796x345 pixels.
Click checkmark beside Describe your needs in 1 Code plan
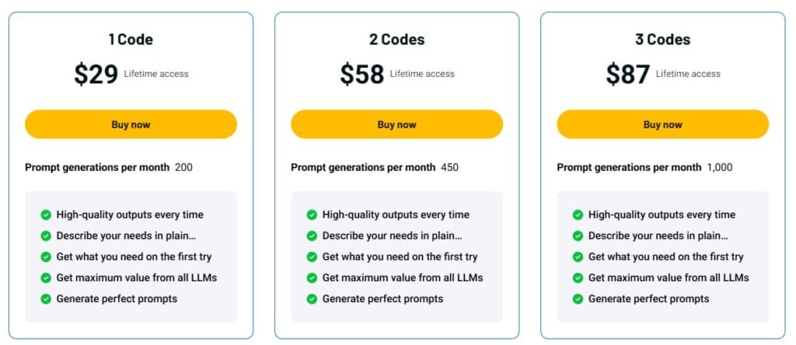(46, 236)
